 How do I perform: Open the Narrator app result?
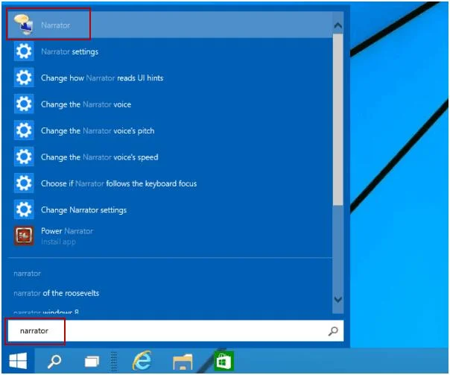pyautogui.click(x=169, y=25)
